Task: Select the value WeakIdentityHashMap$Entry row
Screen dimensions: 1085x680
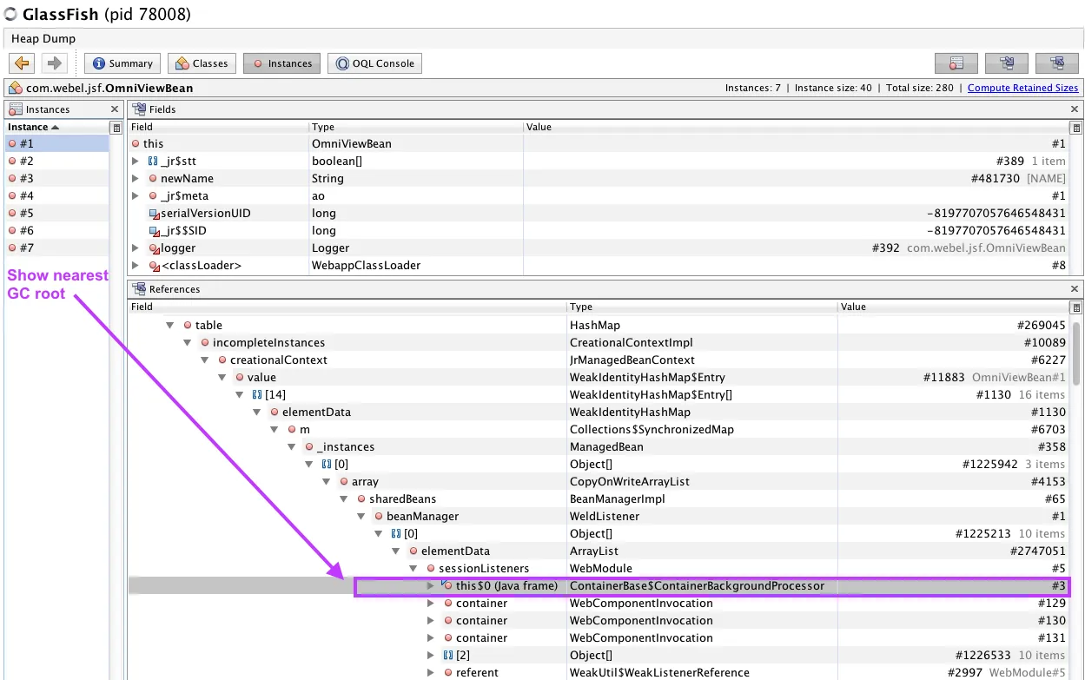Action: coord(599,377)
